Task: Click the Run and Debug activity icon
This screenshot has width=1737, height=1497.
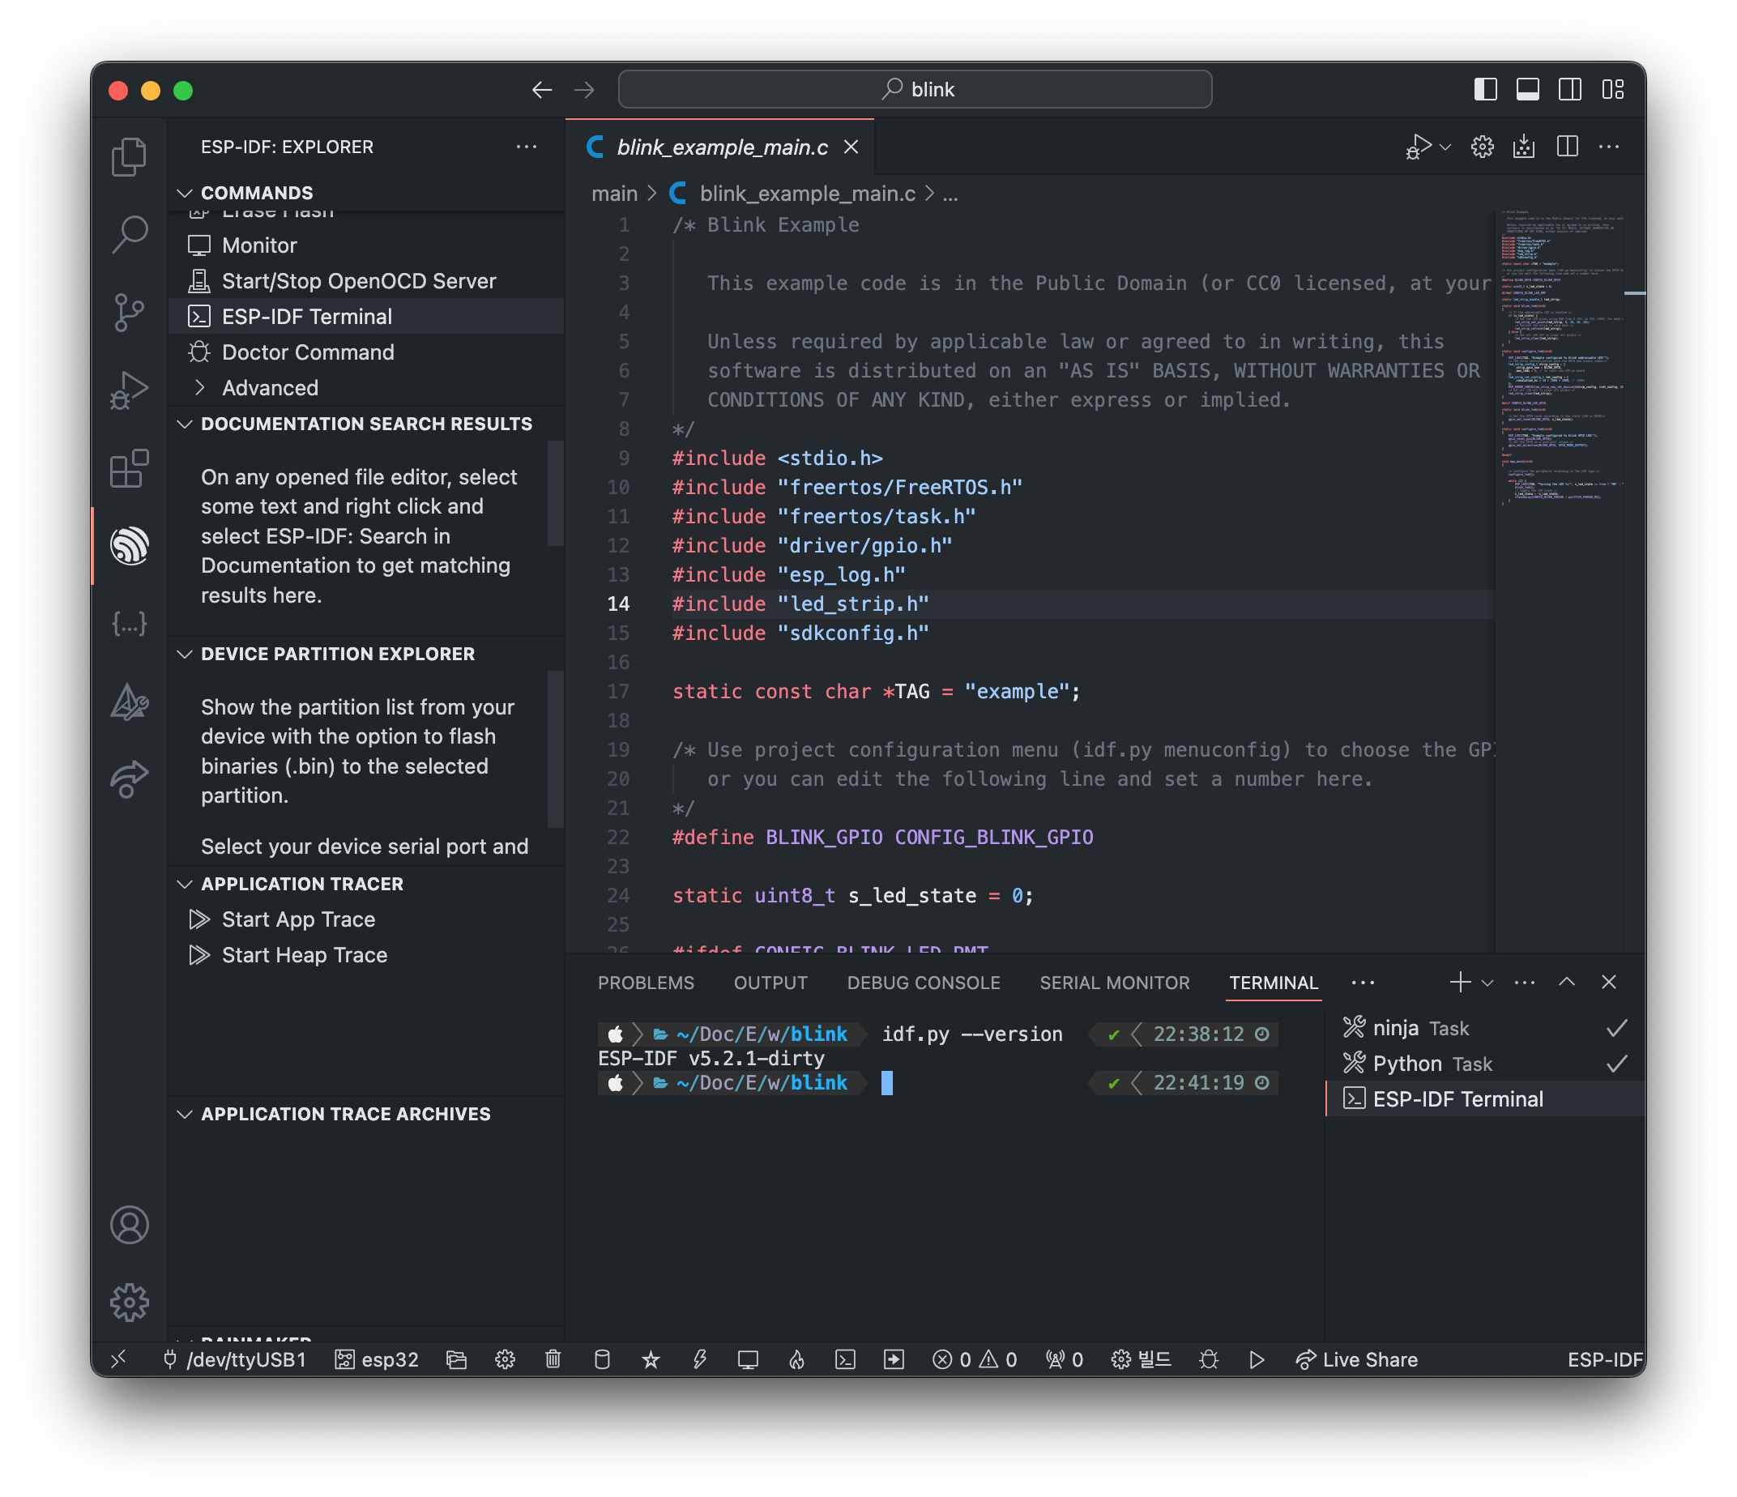Action: point(129,390)
